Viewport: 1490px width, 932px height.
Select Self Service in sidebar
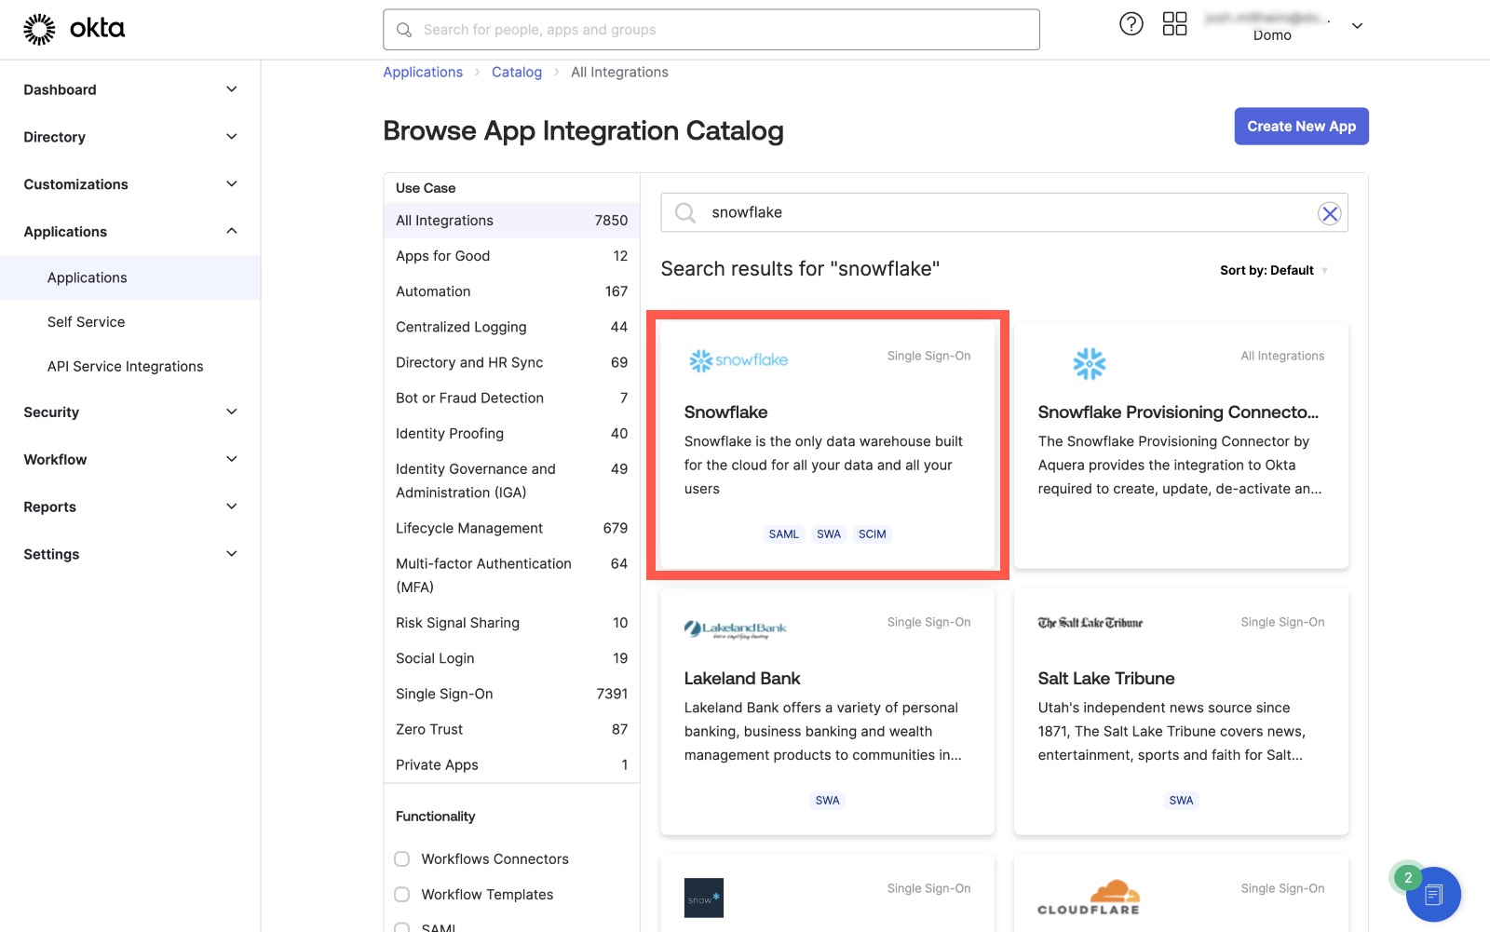86,322
